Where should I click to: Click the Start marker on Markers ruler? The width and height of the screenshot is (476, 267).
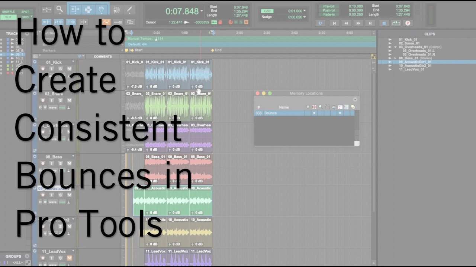click(x=136, y=50)
